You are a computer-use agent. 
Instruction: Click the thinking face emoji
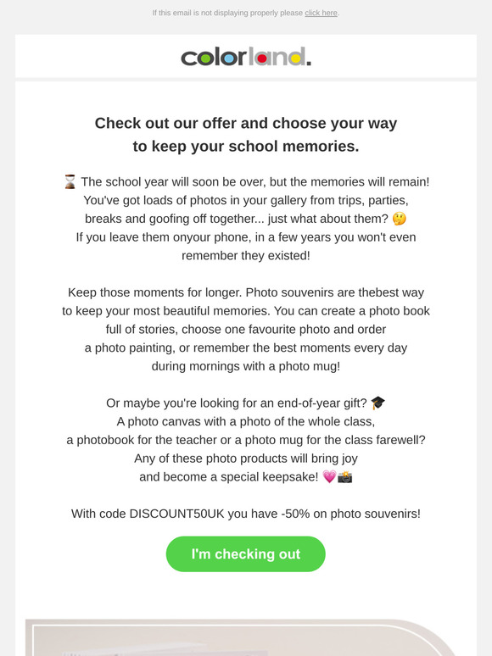click(399, 219)
